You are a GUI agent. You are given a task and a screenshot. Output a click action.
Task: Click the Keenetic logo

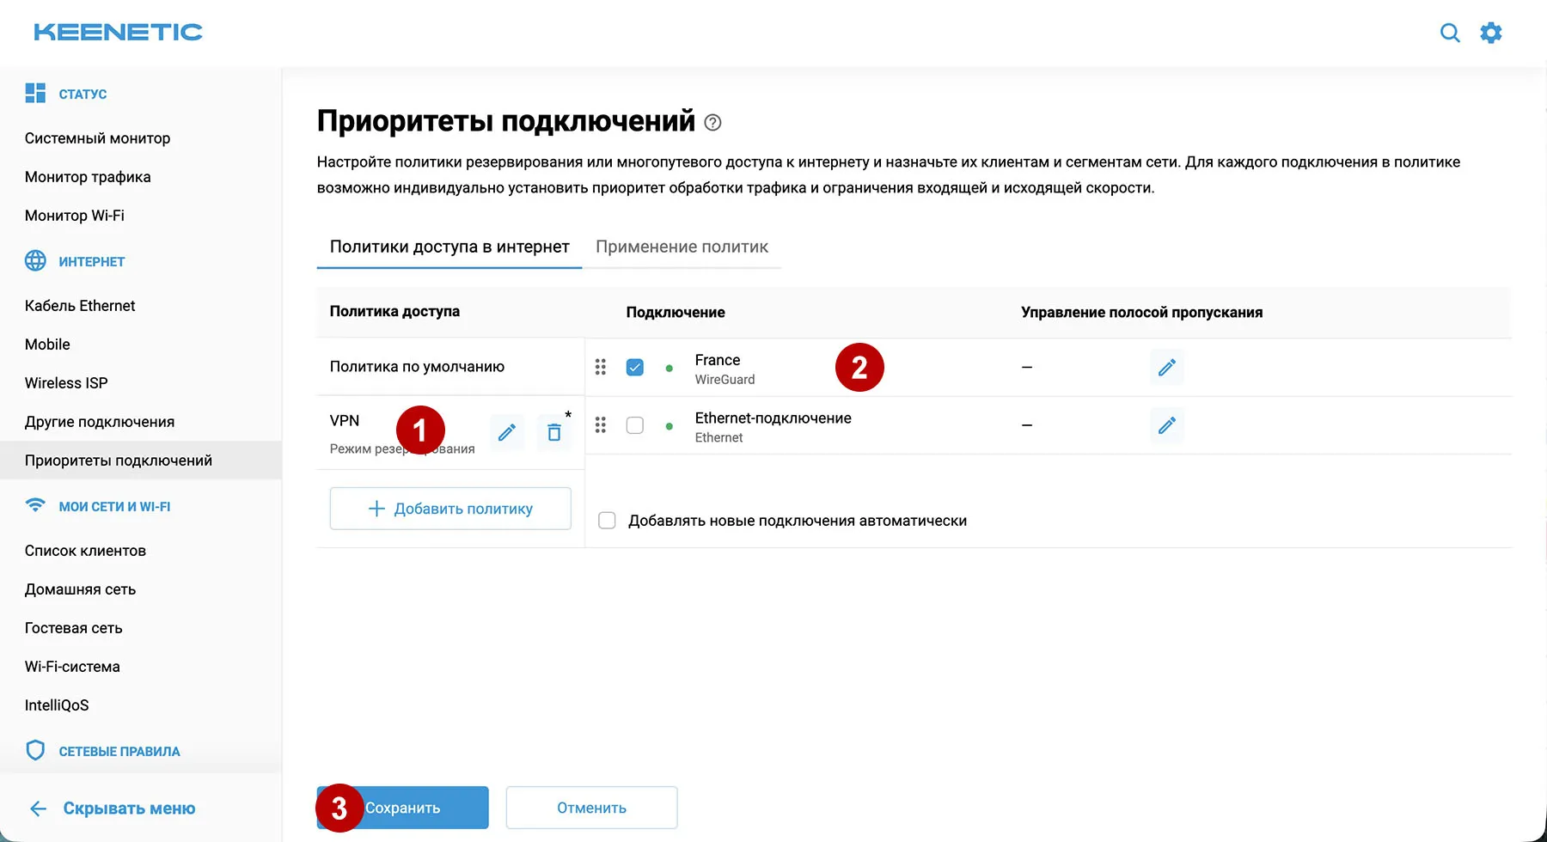[117, 32]
